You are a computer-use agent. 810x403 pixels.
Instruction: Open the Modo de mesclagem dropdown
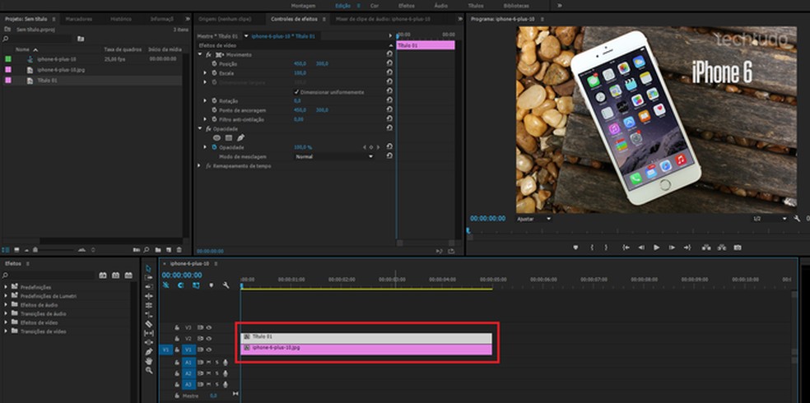(x=334, y=156)
